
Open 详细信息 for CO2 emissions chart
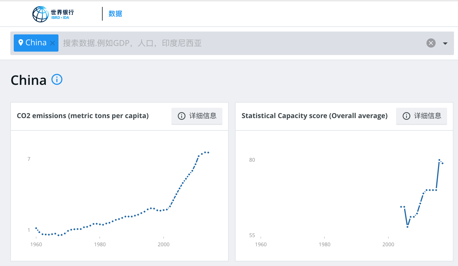pyautogui.click(x=197, y=116)
